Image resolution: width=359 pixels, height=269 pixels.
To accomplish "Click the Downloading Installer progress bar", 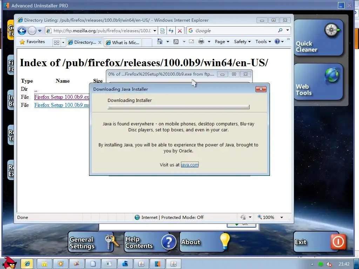I will 178,107.
